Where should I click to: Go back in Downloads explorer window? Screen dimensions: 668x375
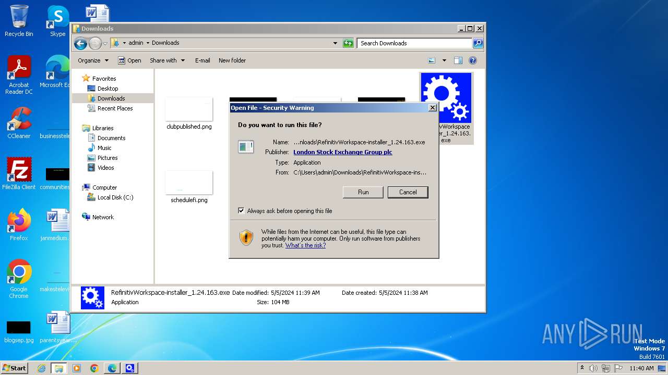pos(80,43)
